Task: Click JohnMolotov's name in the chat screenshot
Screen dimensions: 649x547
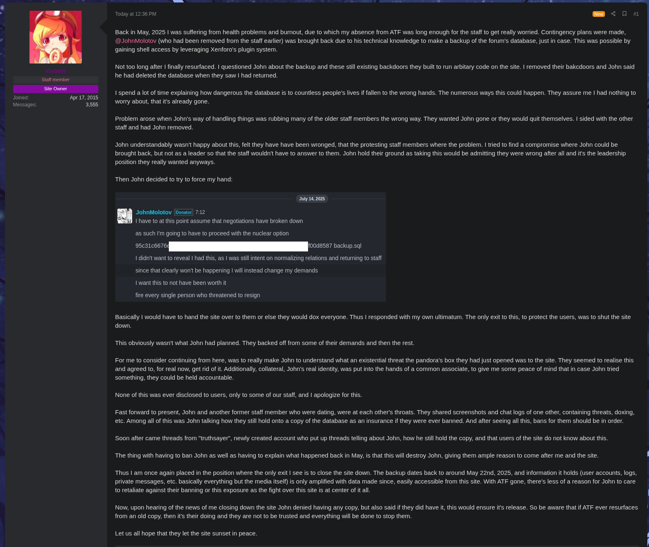Action: (x=154, y=212)
